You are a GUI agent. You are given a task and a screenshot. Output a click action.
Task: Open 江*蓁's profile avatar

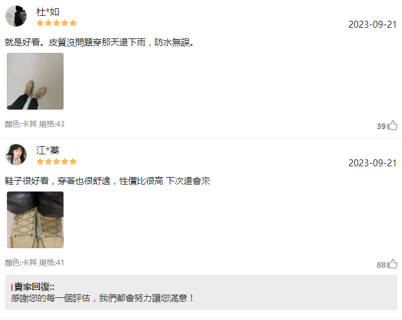pos(16,154)
